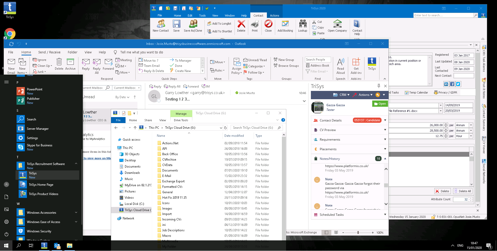497x251 pixels.
Task: Open Actions tab in TriSys ribbon
Action: [x=274, y=16]
